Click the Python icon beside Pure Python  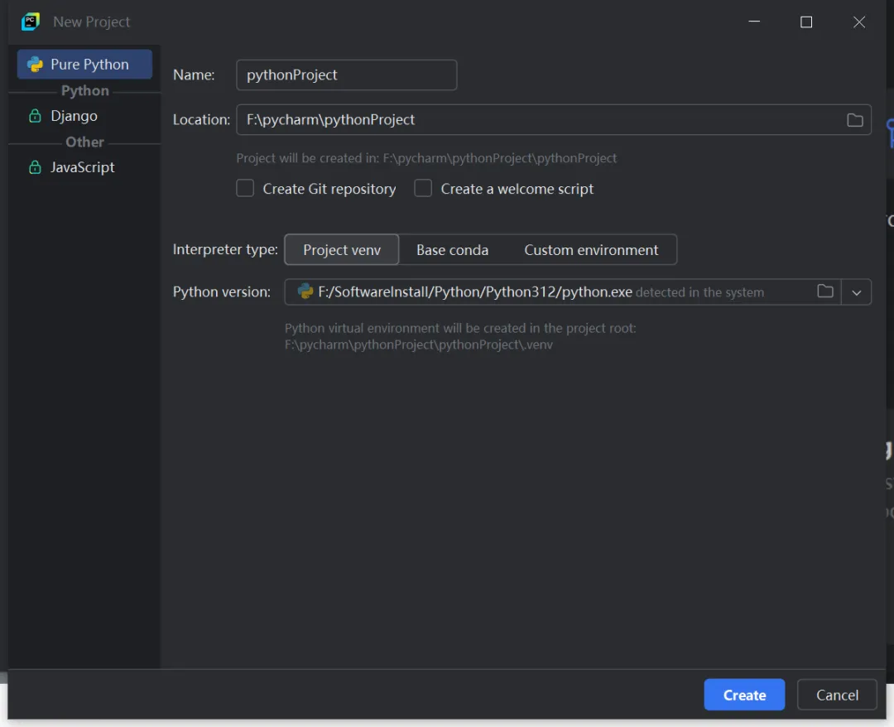pos(35,64)
